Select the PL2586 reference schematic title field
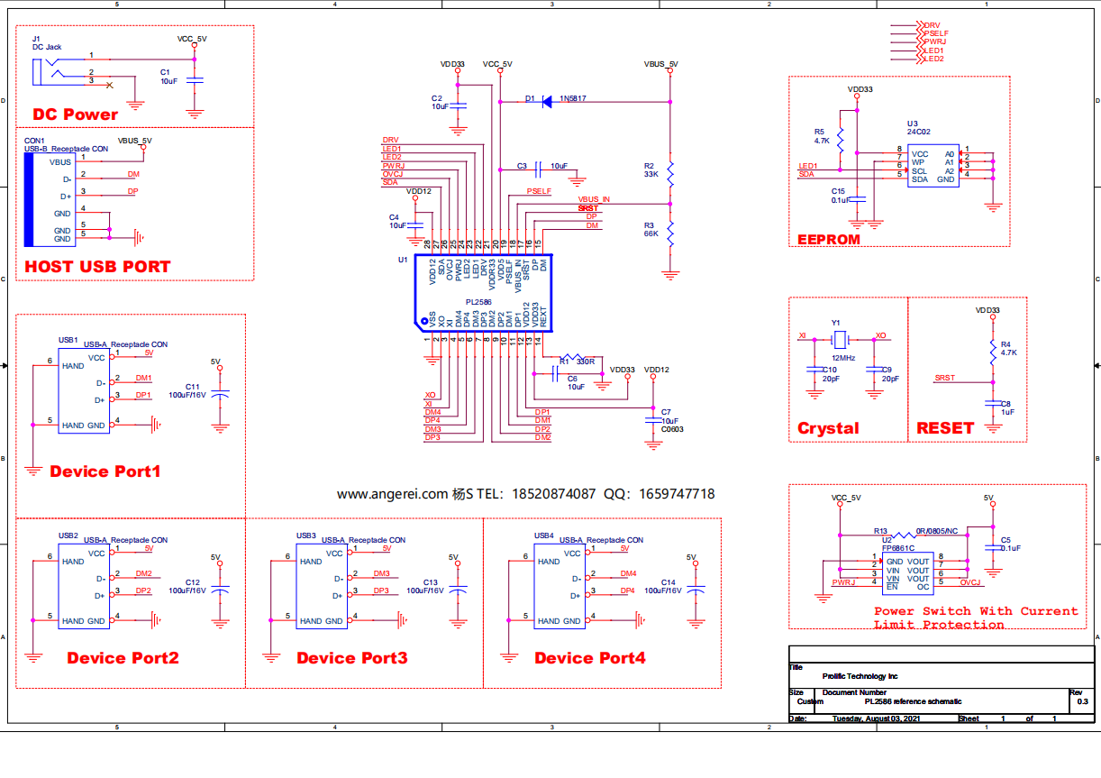 [914, 701]
